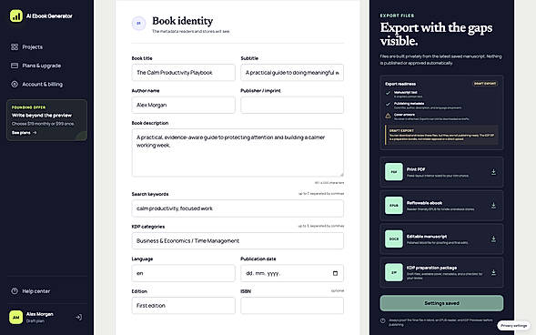Follow the See plans link
Image resolution: width=536 pixels, height=335 pixels.
[x=24, y=133]
